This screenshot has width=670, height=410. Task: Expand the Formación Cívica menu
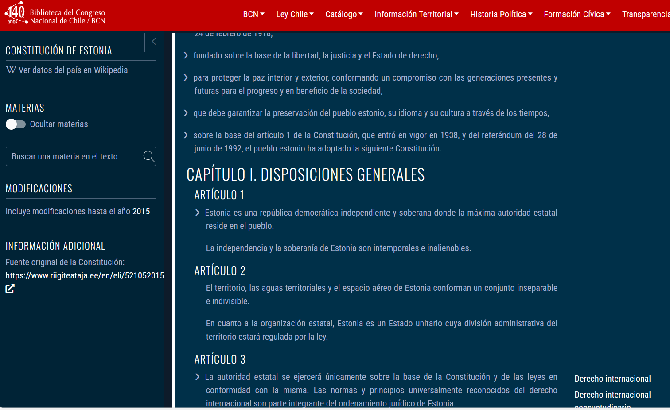tap(577, 14)
